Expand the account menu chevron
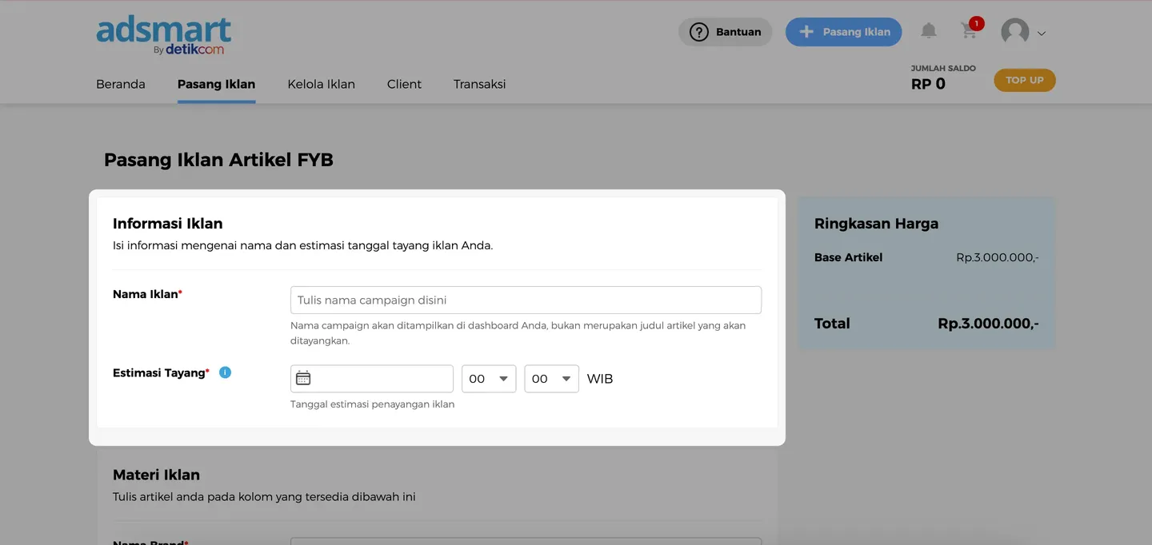Screen dimensions: 1152x545 1042,34
